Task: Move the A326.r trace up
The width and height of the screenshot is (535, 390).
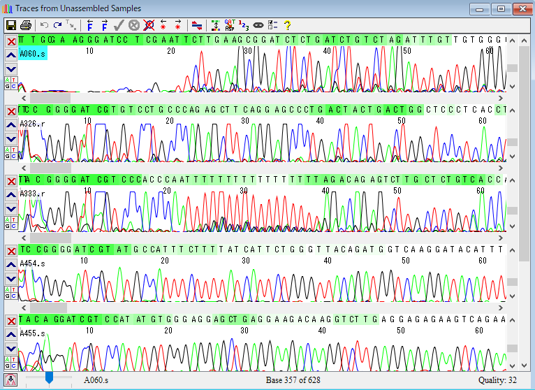Action: tap(11, 125)
